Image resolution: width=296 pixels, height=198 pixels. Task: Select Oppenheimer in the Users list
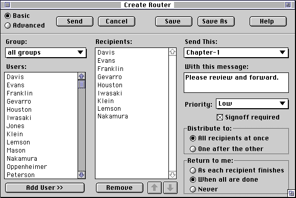pos(41,167)
